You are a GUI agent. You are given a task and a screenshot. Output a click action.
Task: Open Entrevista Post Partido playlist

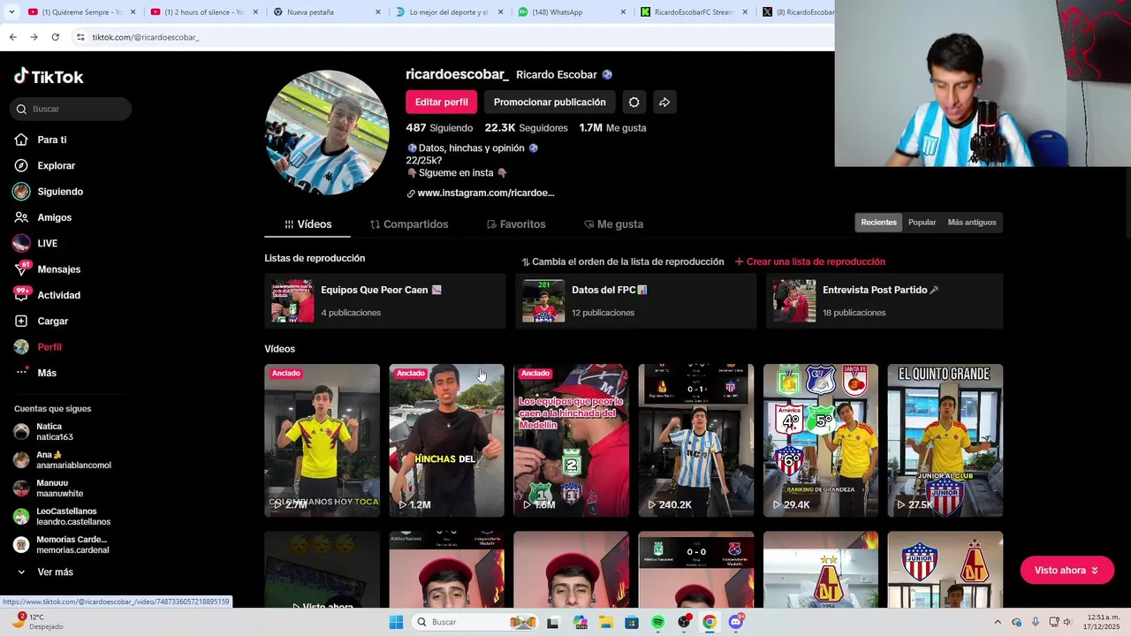tap(884, 301)
